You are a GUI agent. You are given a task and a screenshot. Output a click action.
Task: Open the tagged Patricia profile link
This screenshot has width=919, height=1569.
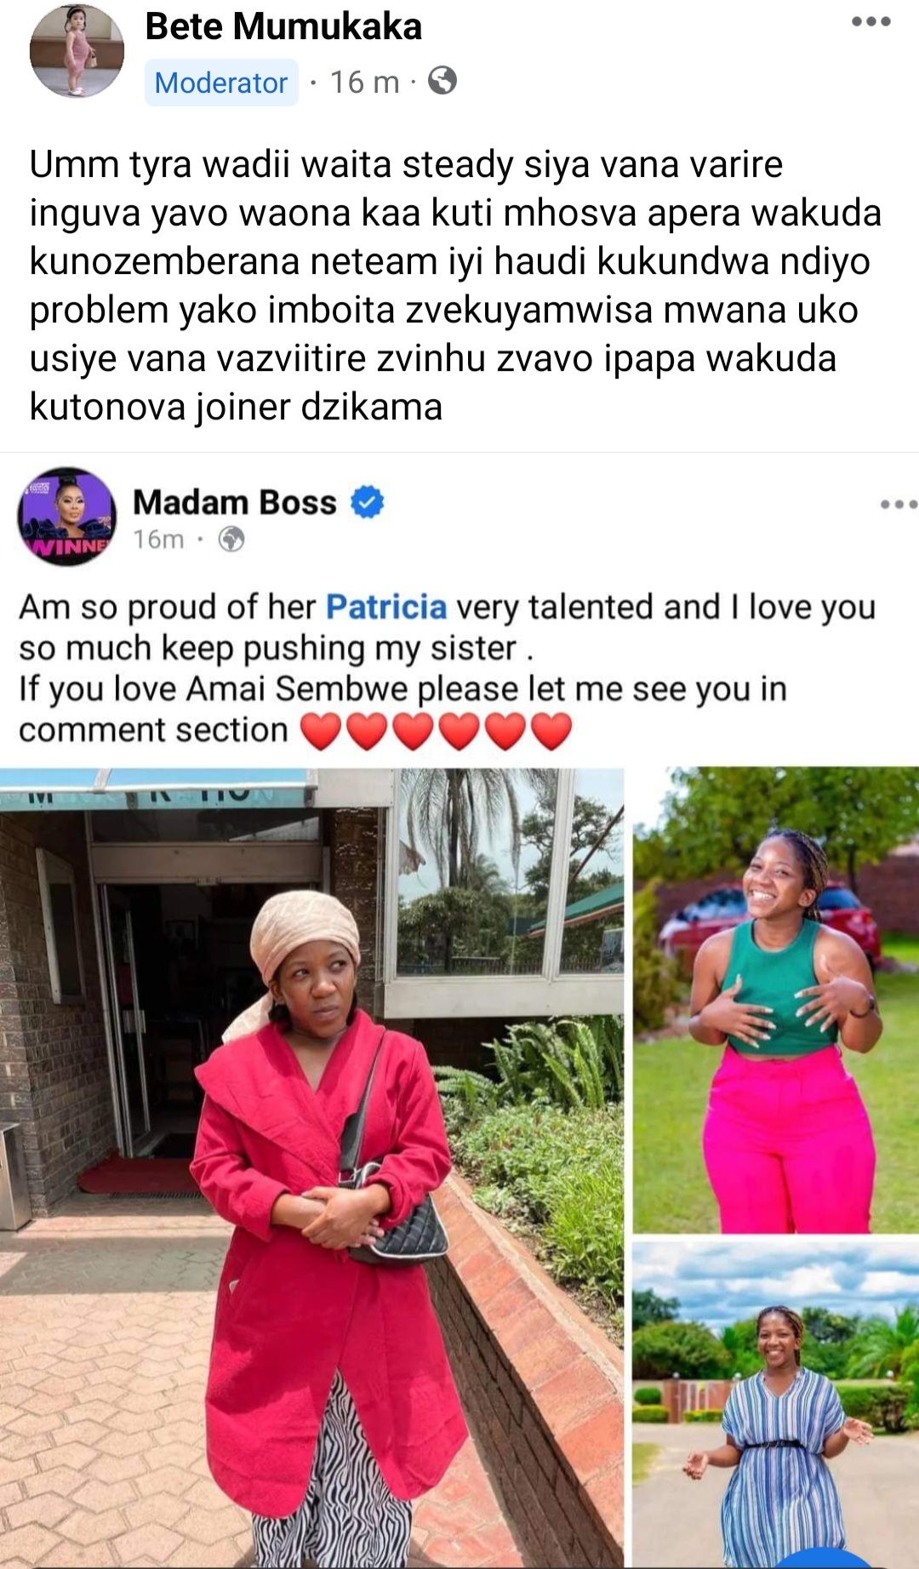[x=386, y=607]
